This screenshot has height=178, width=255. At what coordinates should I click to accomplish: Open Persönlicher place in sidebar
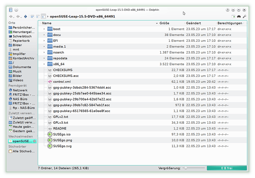click(22, 27)
